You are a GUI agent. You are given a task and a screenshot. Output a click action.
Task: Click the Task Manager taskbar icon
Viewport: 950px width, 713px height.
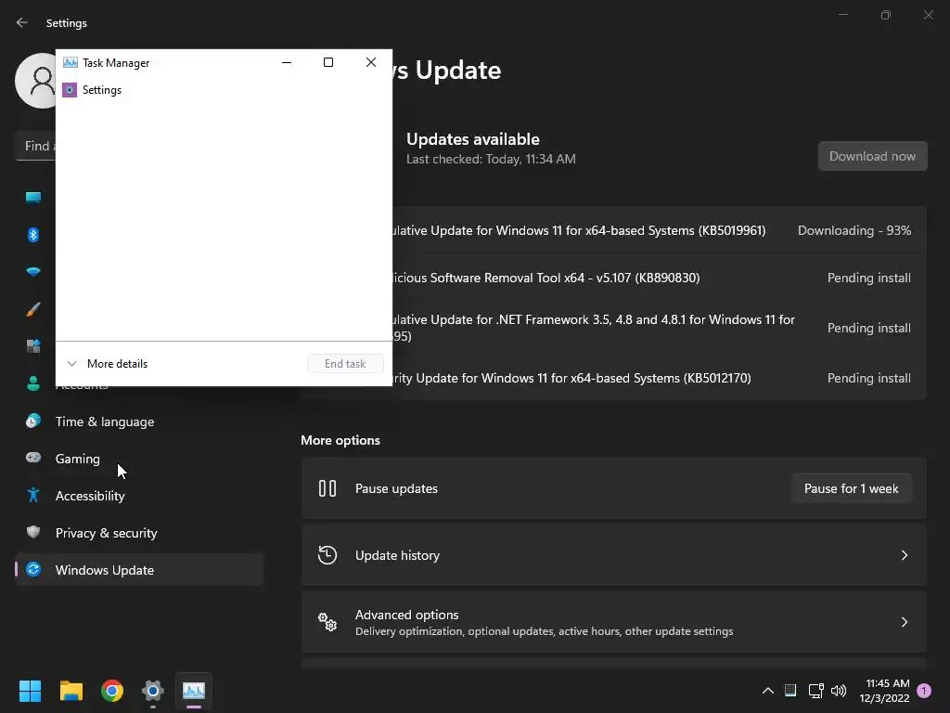click(x=194, y=691)
